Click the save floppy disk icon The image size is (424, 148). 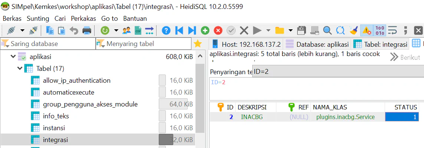coord(301,30)
